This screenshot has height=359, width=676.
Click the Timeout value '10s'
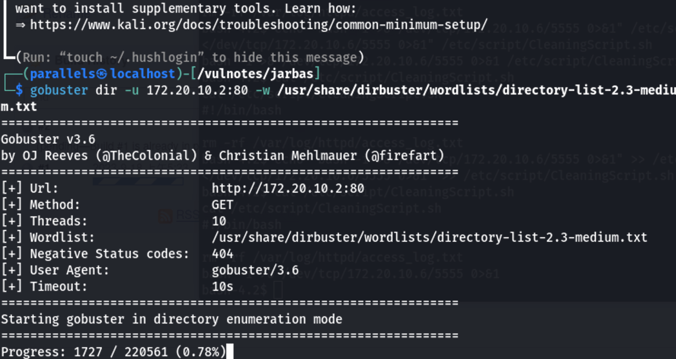[x=223, y=286]
